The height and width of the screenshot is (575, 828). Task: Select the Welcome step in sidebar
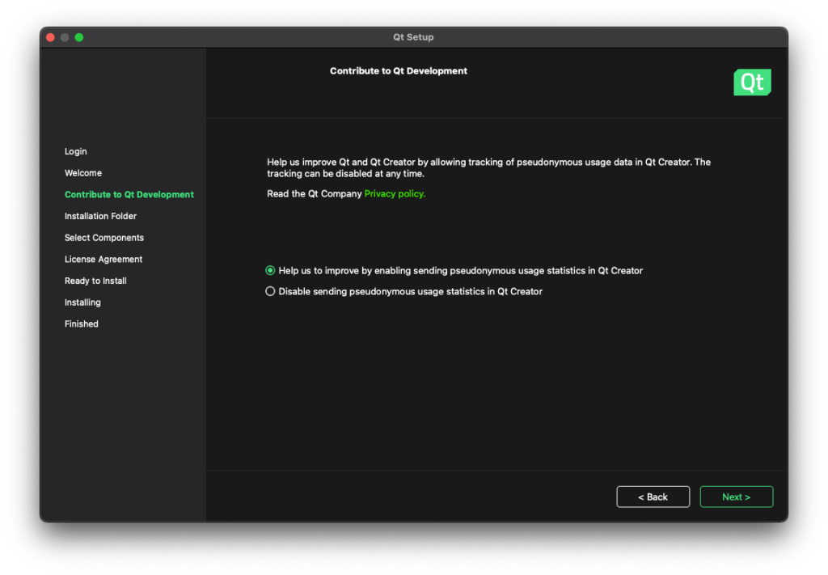83,173
